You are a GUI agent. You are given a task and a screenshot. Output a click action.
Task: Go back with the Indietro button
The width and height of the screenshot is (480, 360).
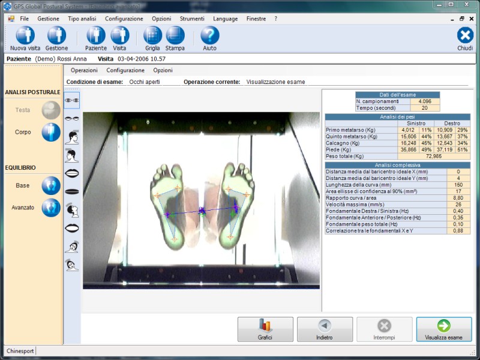tap(325, 329)
